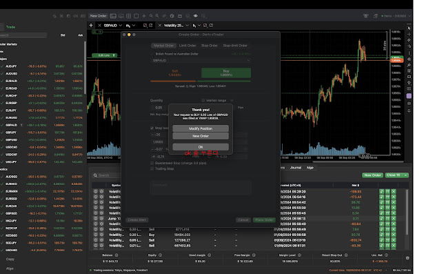Click OK in the Thank you dialog
424x274 pixels.
tap(201, 147)
